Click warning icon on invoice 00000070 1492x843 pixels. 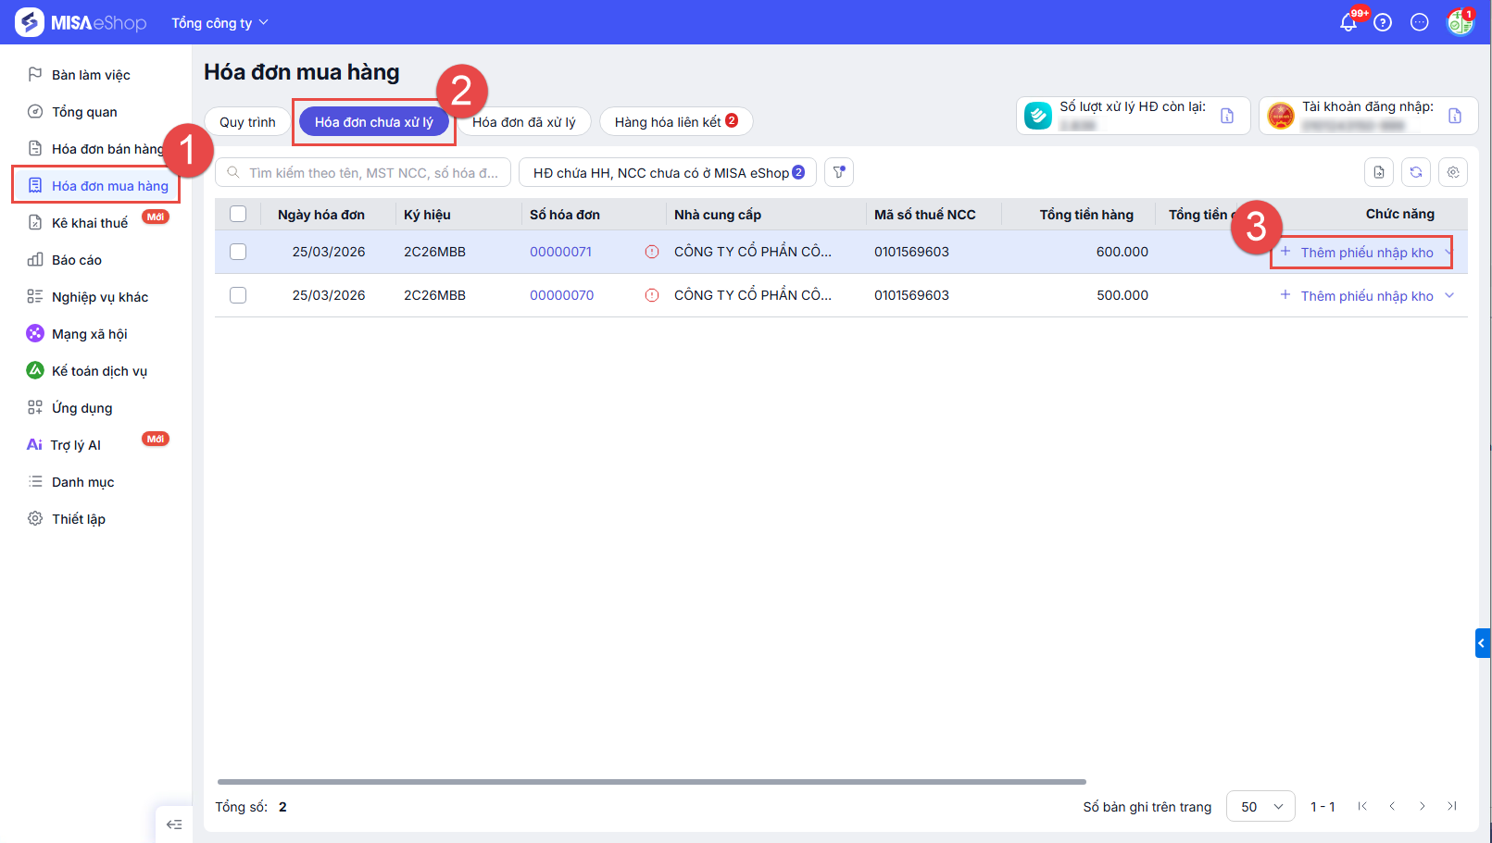[652, 295]
